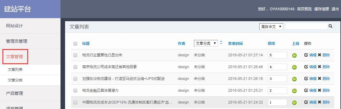Image resolution: width=341 pixels, height=109 pixels.
Task: Check the box for 物流行业重要性凸显出来
Action: pos(75,55)
